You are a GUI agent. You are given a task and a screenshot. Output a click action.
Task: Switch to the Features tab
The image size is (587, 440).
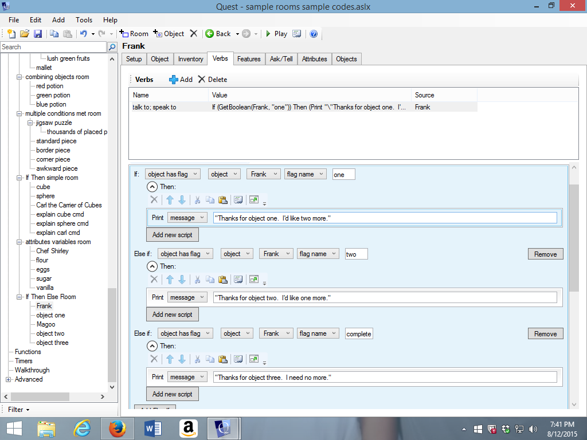pyautogui.click(x=249, y=59)
